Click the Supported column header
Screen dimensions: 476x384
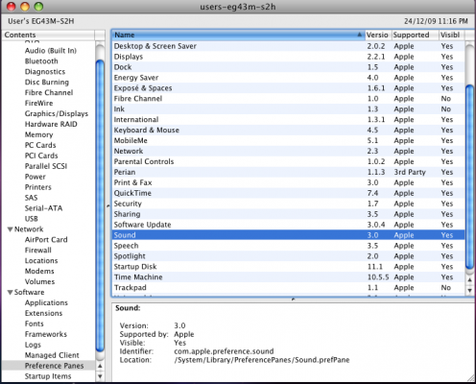[415, 35]
